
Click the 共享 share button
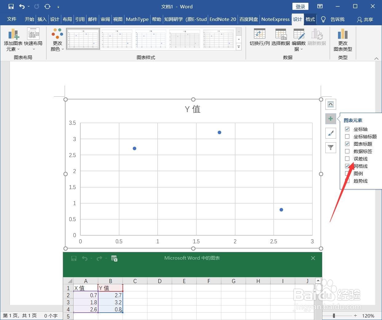(365, 19)
